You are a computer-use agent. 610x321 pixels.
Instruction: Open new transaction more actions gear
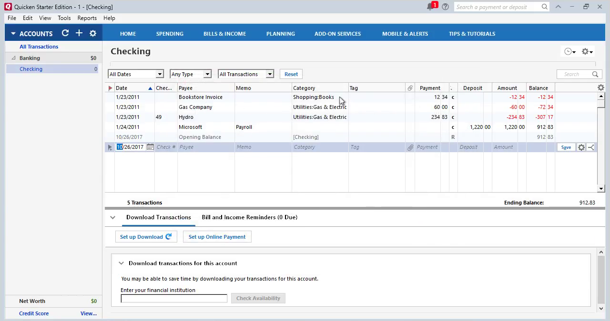pos(581,147)
